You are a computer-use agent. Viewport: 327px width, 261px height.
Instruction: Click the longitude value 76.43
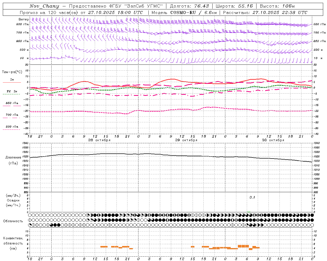coord(201,6)
